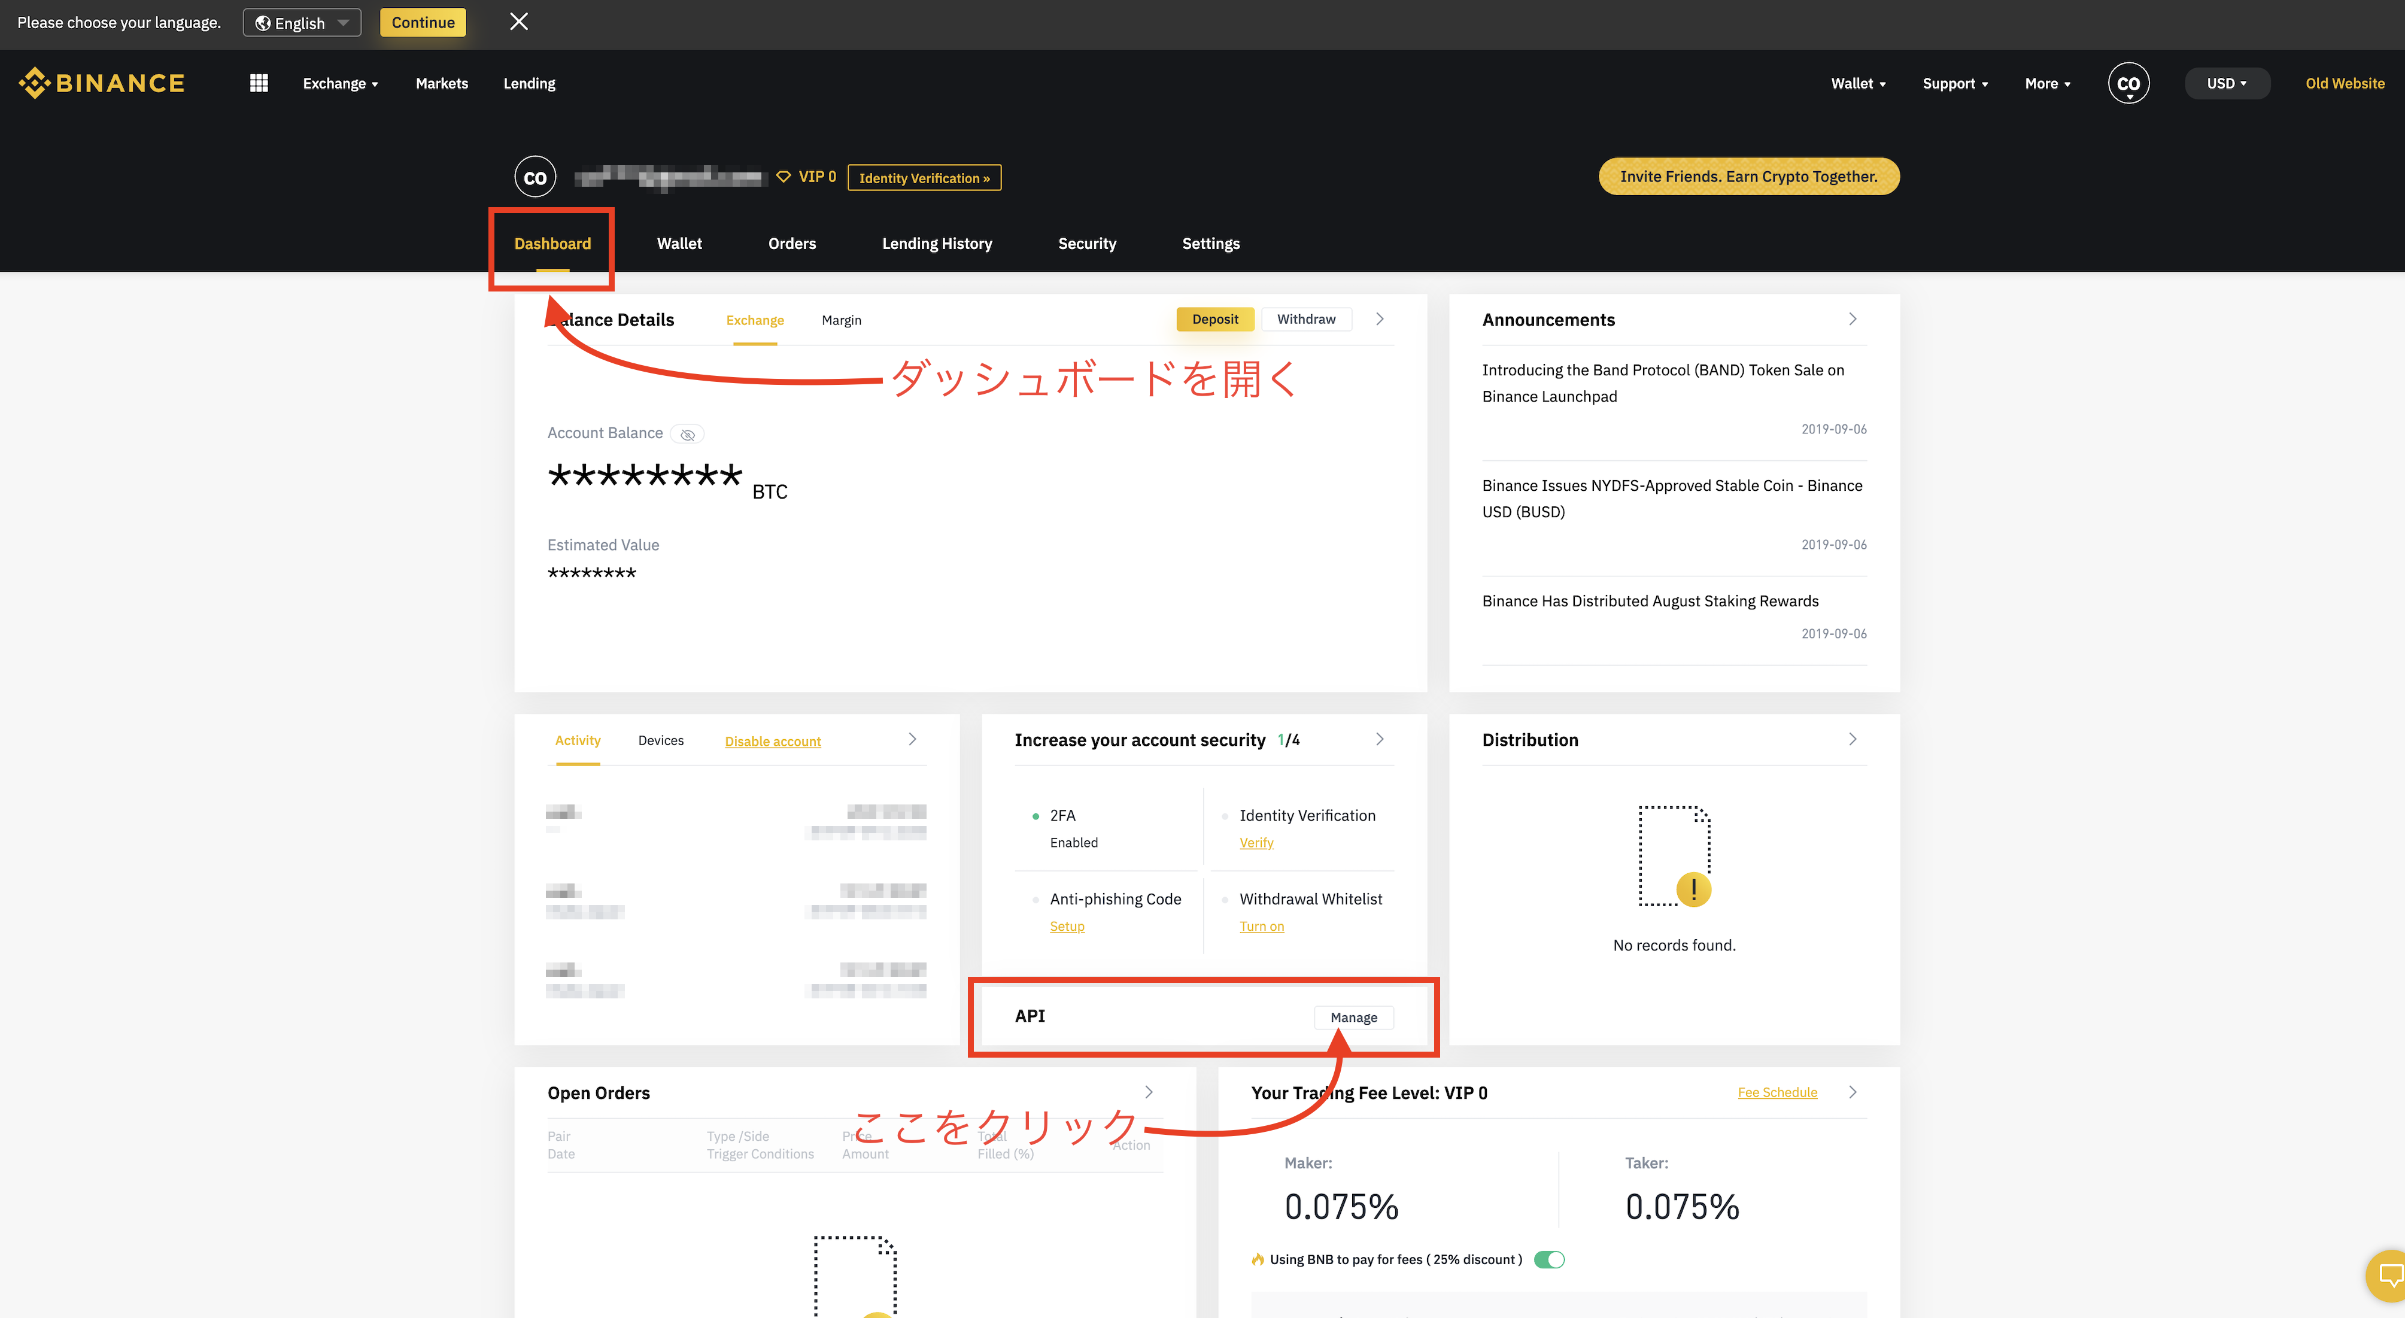This screenshot has width=2405, height=1318.
Task: Toggle account balance visibility eye icon
Action: pos(687,434)
